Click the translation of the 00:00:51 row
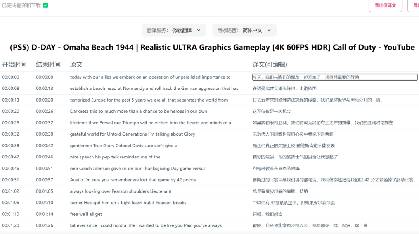 (334, 180)
